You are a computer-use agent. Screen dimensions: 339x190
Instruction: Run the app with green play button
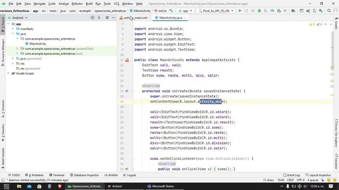coord(240,11)
